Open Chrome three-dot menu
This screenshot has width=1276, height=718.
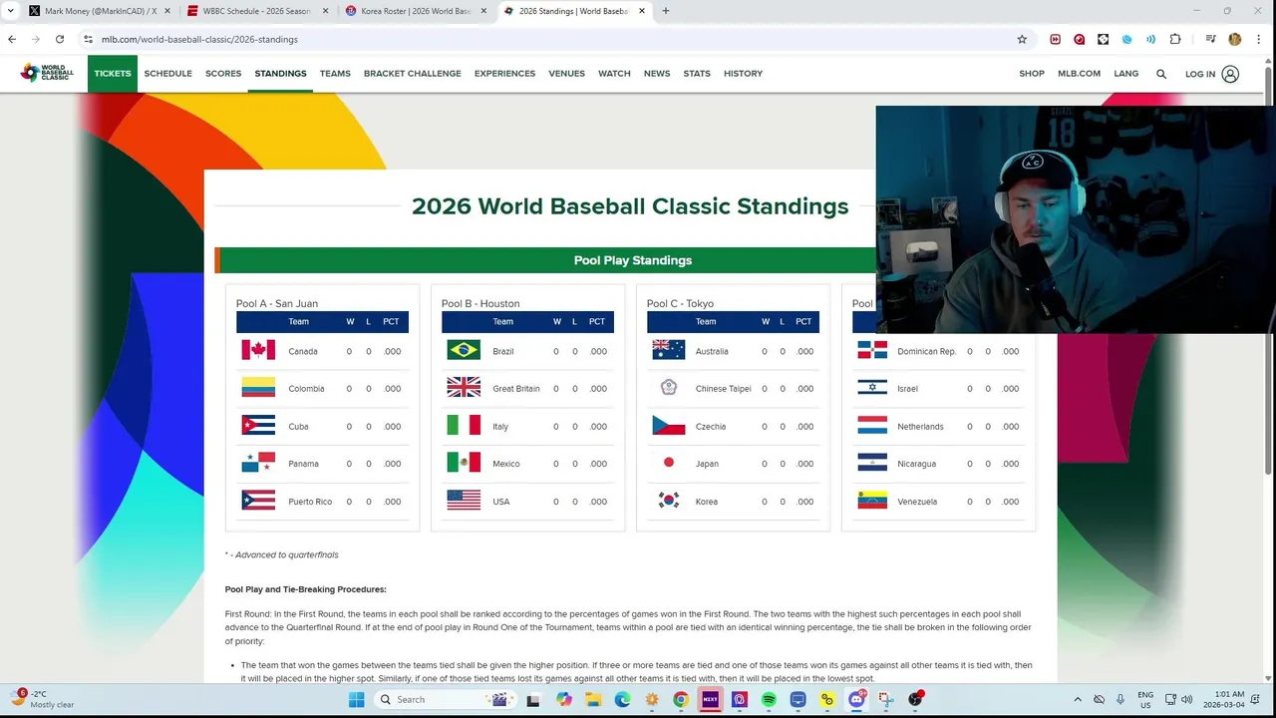(x=1259, y=39)
